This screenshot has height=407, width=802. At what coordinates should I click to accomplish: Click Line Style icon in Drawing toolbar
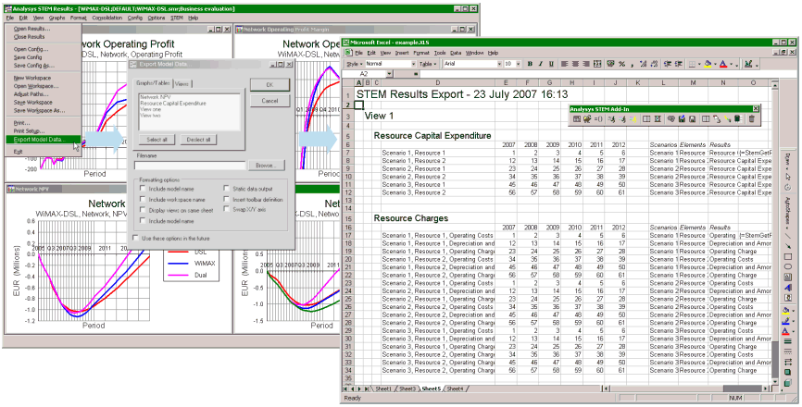pos(788,340)
